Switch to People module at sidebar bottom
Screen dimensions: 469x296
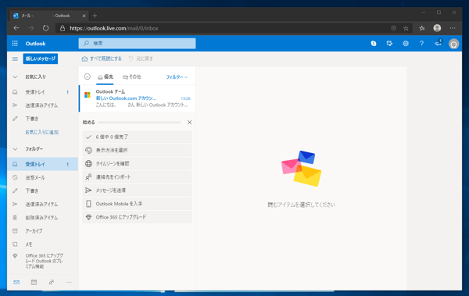click(x=52, y=282)
